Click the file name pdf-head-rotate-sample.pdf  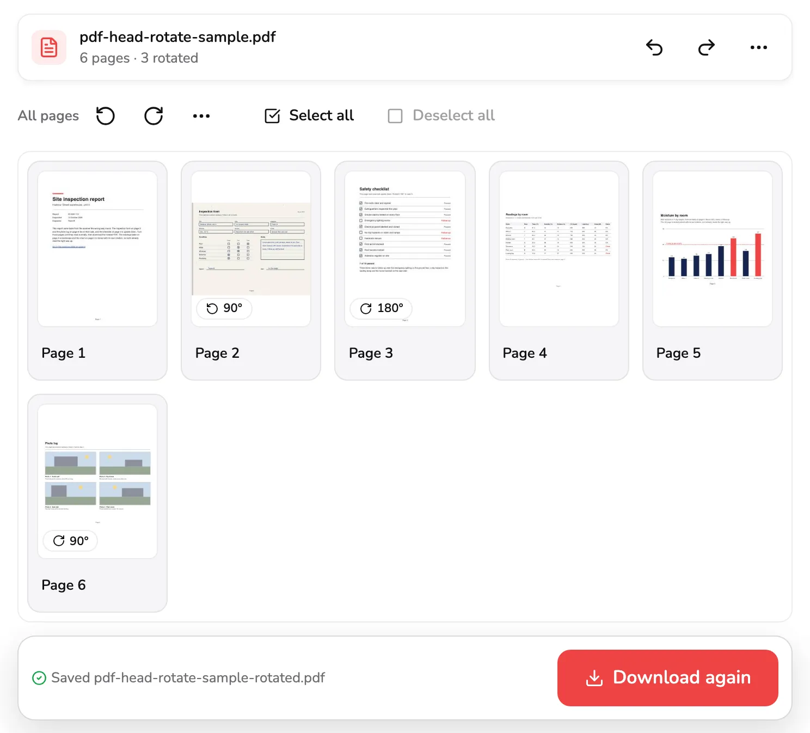click(x=177, y=37)
